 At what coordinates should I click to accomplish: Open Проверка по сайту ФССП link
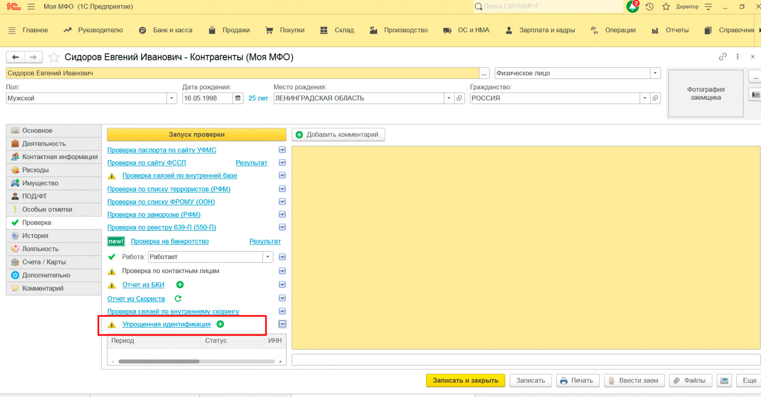click(146, 162)
